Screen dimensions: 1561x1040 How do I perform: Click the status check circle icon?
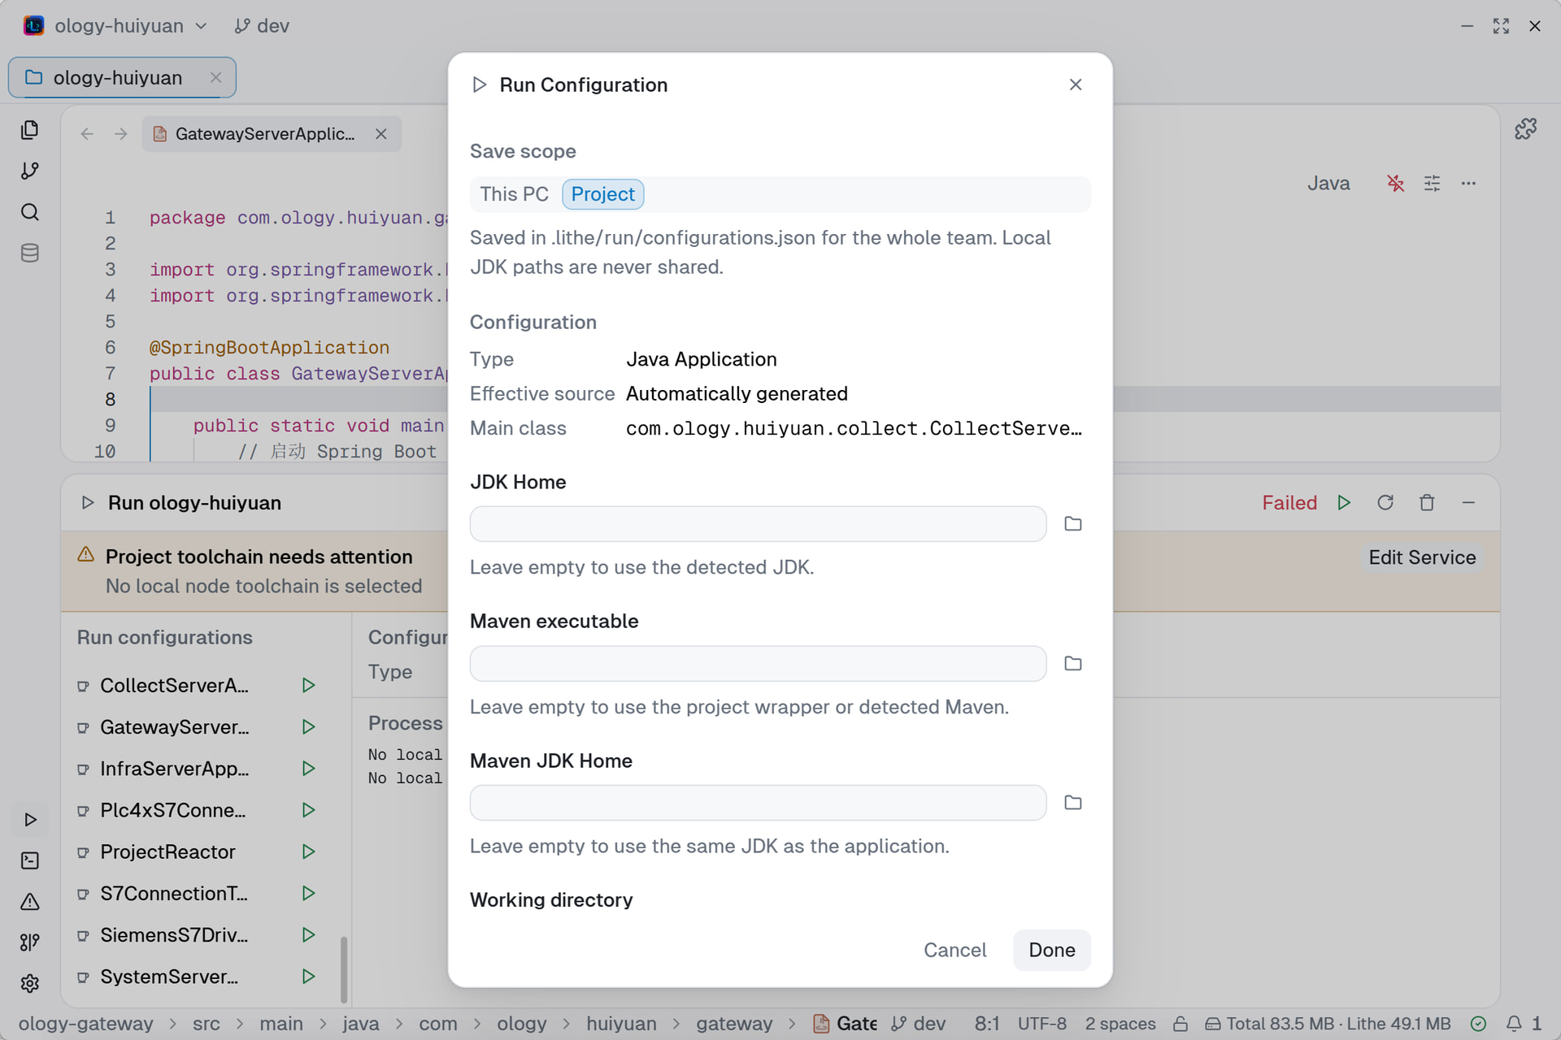[1479, 1024]
